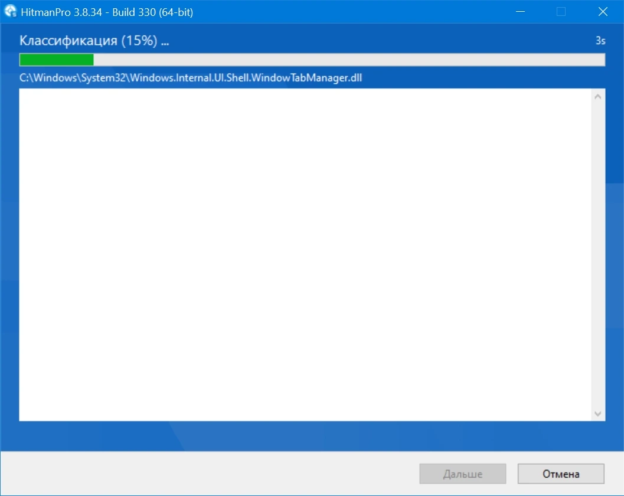Image resolution: width=624 pixels, height=496 pixels.
Task: Close the HitmanPro window
Action: 603,12
